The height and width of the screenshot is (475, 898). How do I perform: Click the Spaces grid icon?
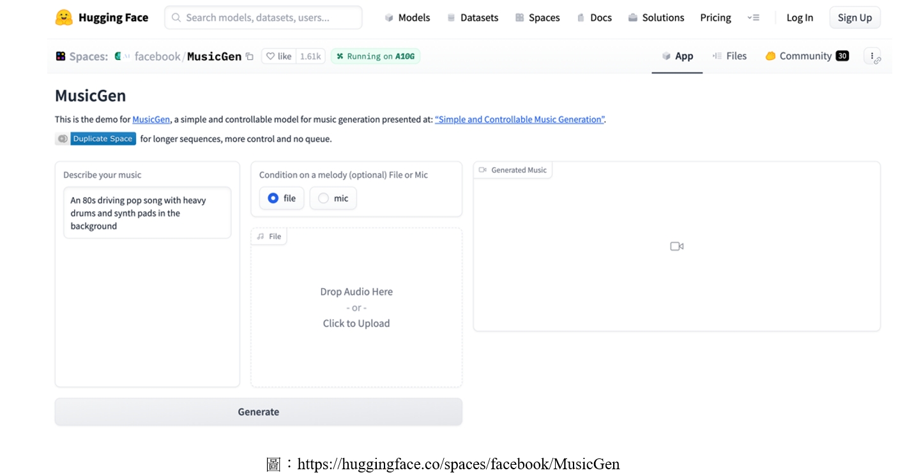61,56
